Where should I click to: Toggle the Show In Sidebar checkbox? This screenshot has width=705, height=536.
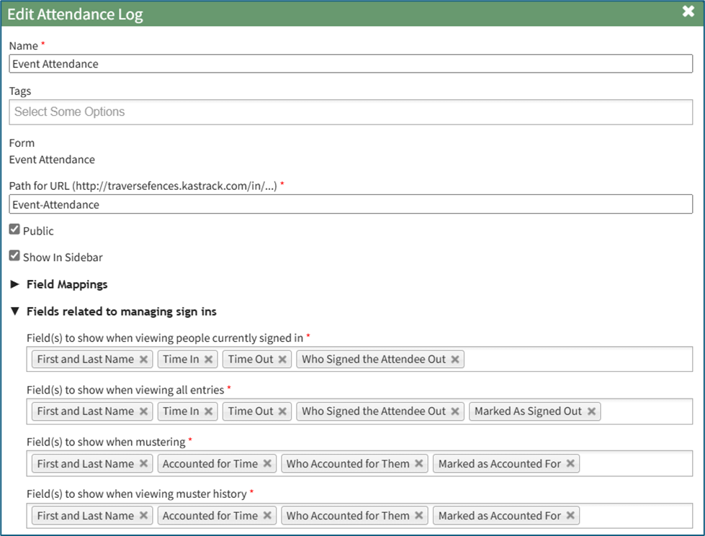click(14, 256)
